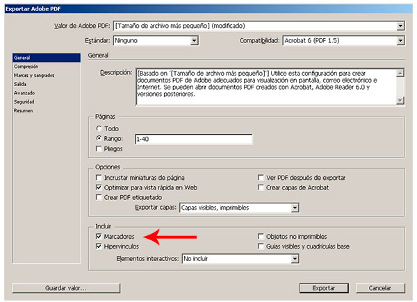Check Objetos no imprimibles
The image size is (417, 302).
click(261, 237)
